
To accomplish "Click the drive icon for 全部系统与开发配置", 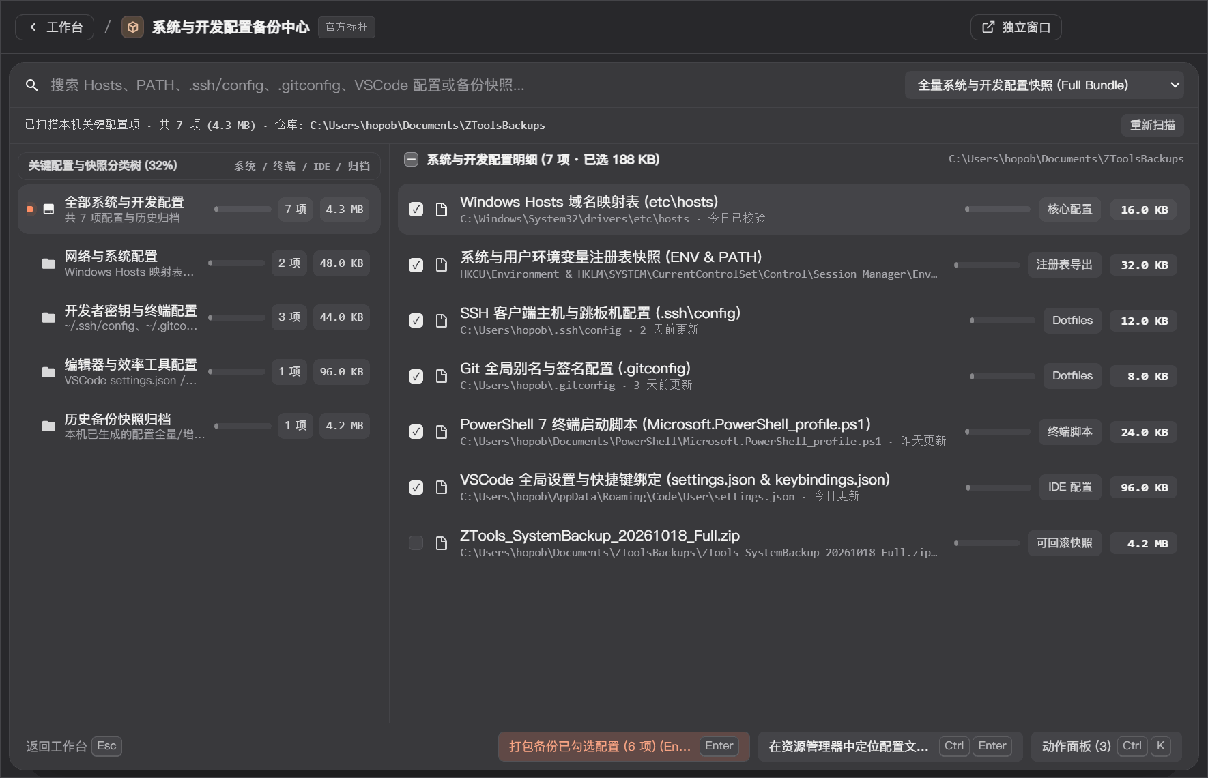I will coord(48,210).
